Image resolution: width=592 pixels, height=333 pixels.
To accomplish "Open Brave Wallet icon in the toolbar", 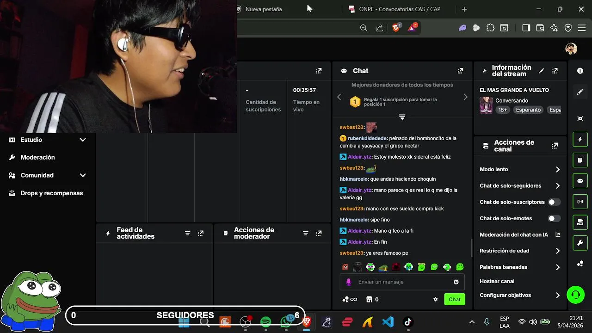I will click(540, 28).
